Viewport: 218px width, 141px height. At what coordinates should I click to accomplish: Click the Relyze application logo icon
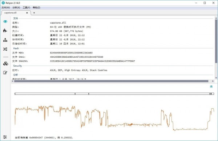3,3
